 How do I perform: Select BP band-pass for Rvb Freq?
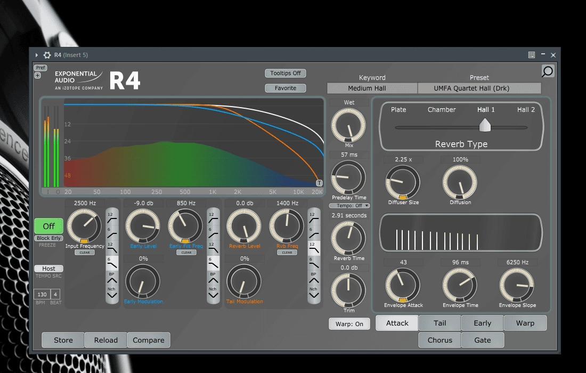pyautogui.click(x=314, y=278)
